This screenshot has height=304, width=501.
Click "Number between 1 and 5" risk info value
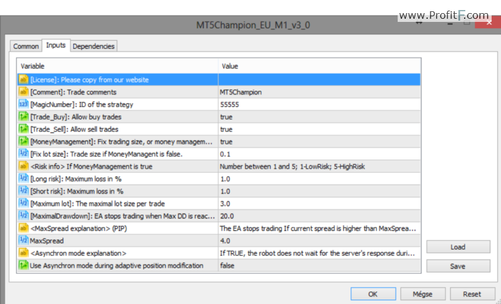tap(292, 166)
